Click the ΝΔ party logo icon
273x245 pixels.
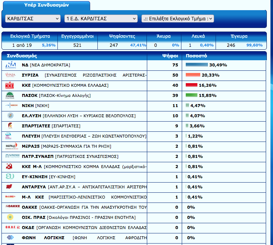point(10,65)
